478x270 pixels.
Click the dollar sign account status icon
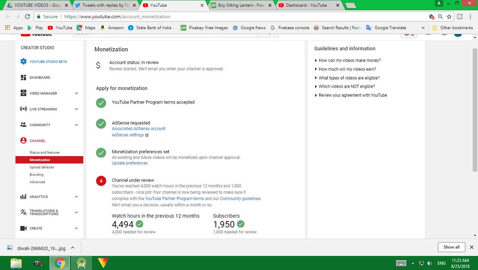[x=98, y=65]
